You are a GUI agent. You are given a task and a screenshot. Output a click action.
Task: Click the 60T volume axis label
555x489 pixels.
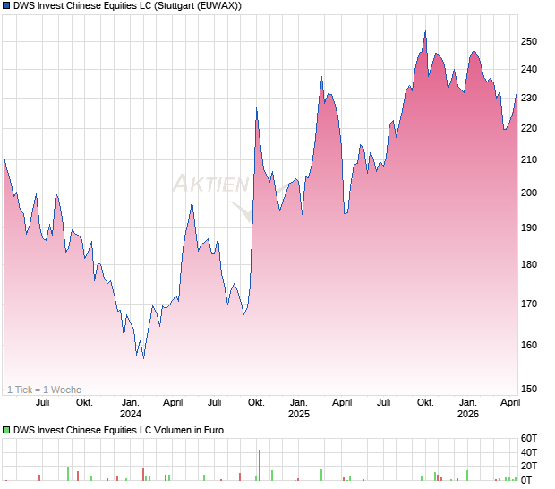(529, 438)
